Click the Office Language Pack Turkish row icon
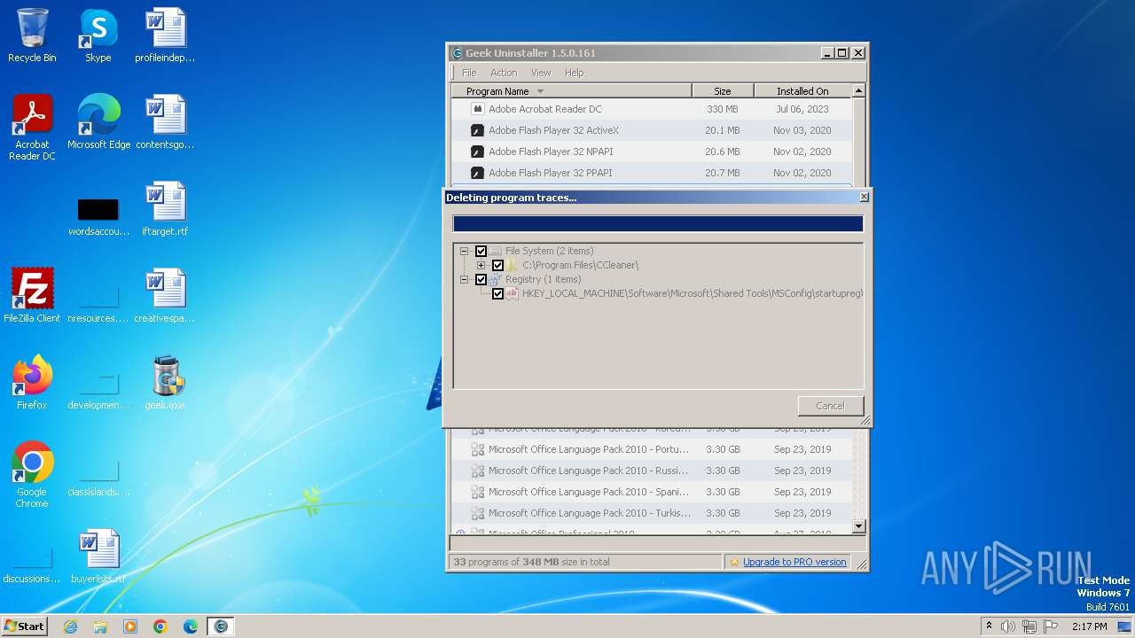 click(x=478, y=513)
